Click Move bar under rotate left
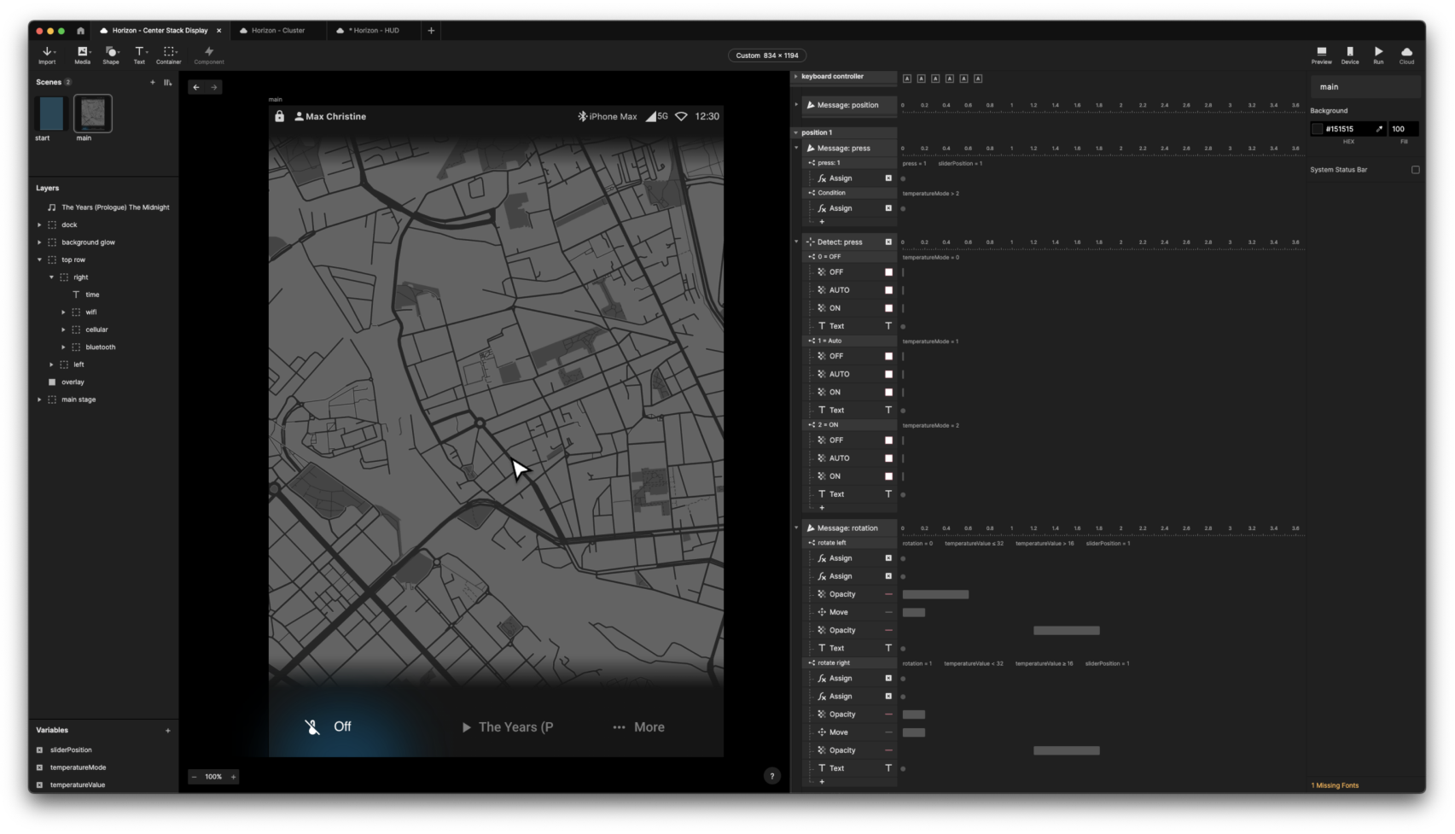This screenshot has width=1455, height=834. pyautogui.click(x=914, y=613)
